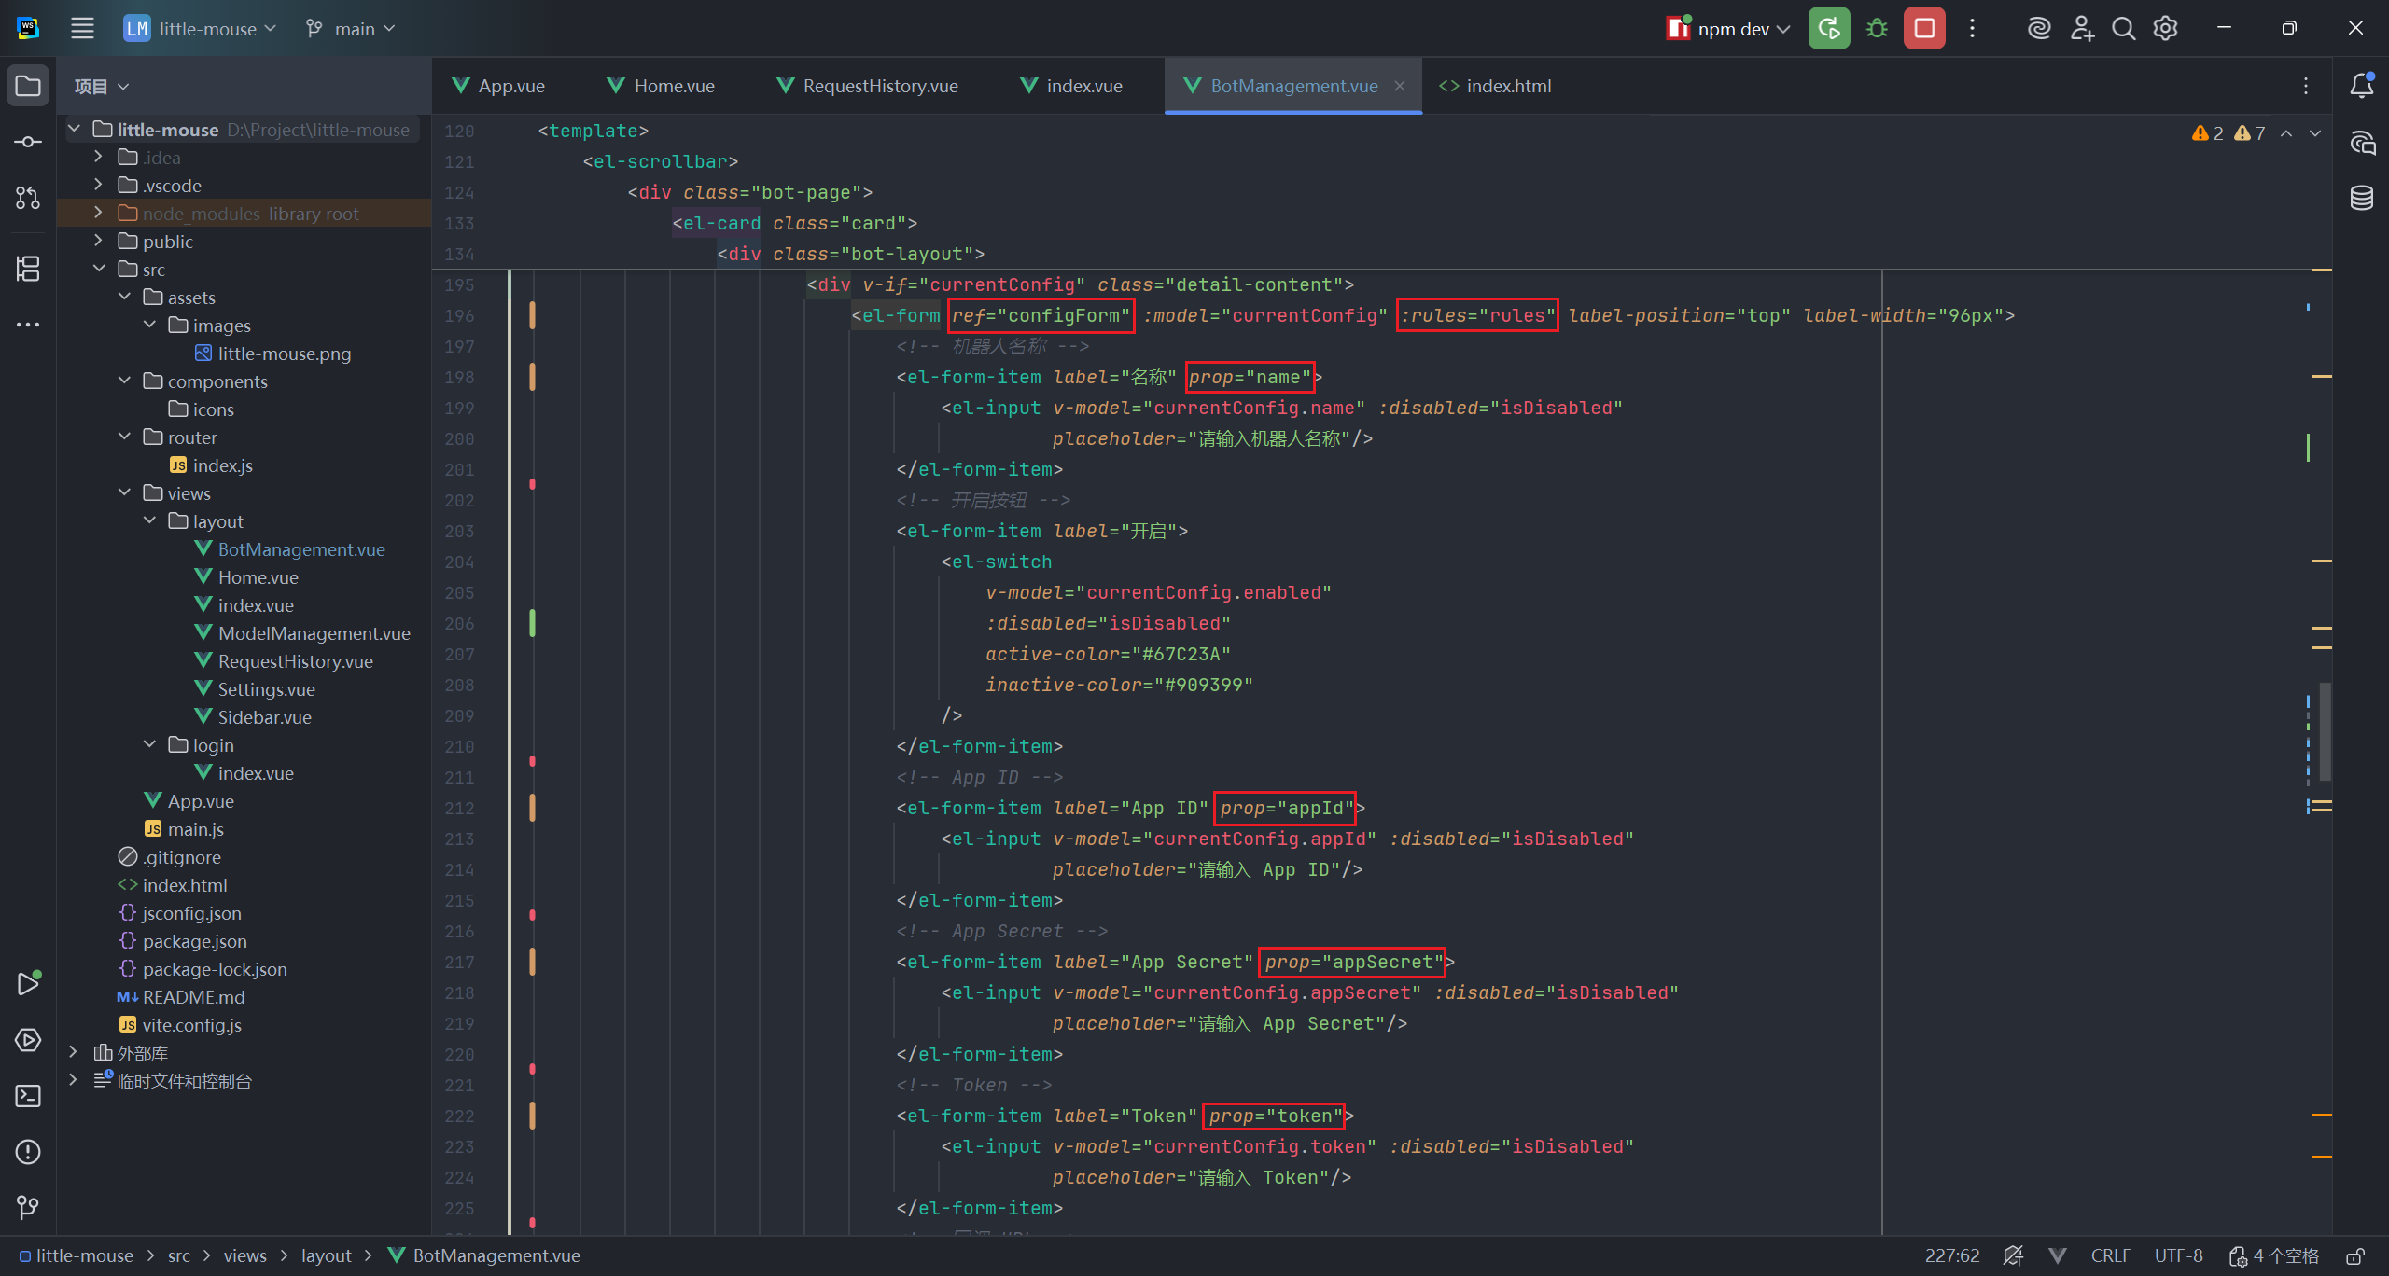Viewport: 2389px width, 1276px height.
Task: Open the Pull Requests tool window
Action: click(28, 198)
